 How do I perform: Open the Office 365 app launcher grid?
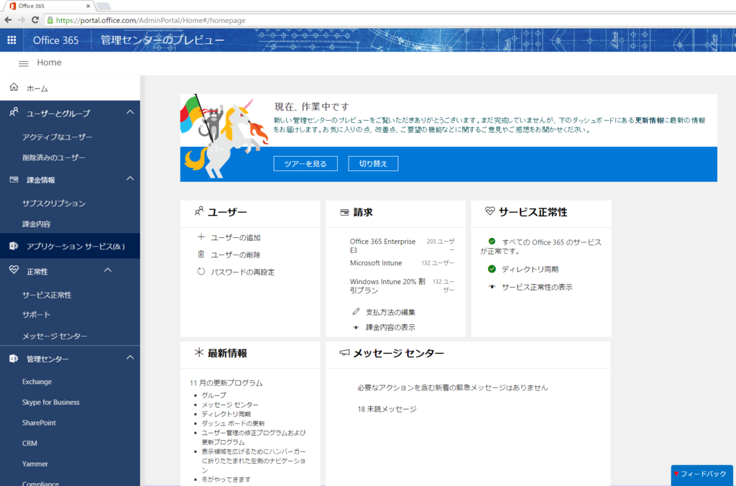coord(11,40)
